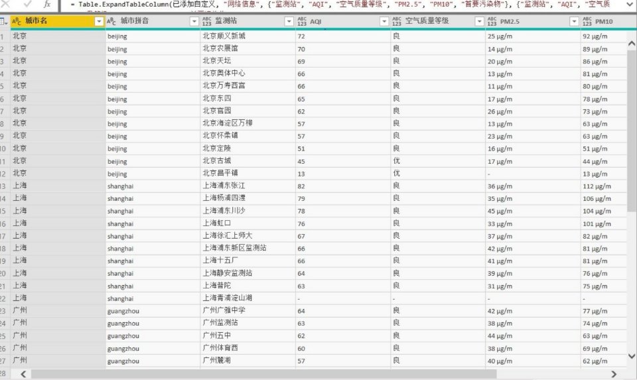Click the PM10 column data type icon
The height and width of the screenshot is (380, 637).
(587, 21)
